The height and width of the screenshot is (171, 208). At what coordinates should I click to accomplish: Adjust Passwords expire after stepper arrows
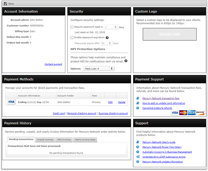[110, 43]
